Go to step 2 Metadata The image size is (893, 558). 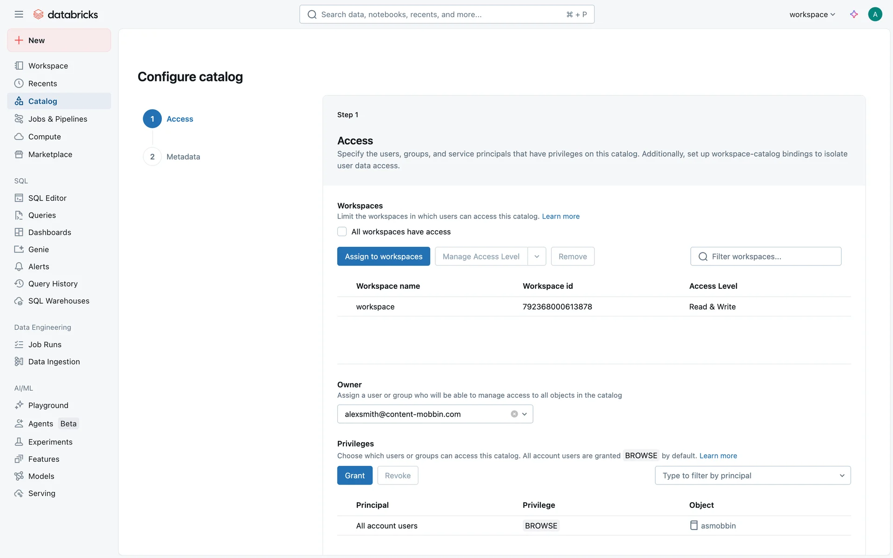(183, 157)
